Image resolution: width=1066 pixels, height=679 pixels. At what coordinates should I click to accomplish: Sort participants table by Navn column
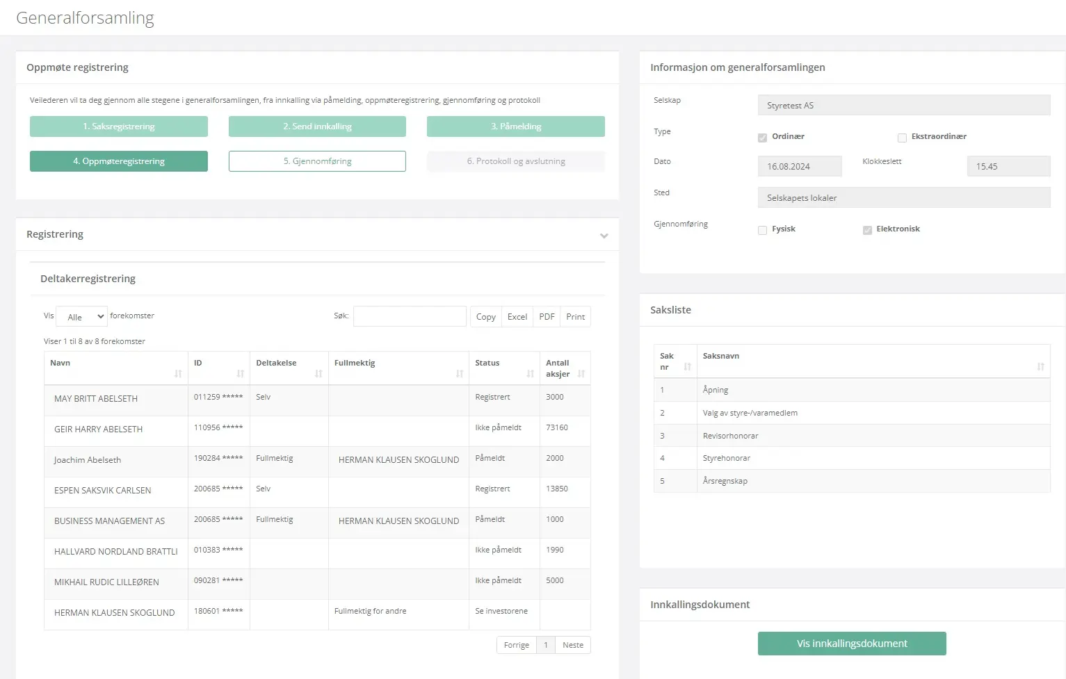click(x=178, y=374)
